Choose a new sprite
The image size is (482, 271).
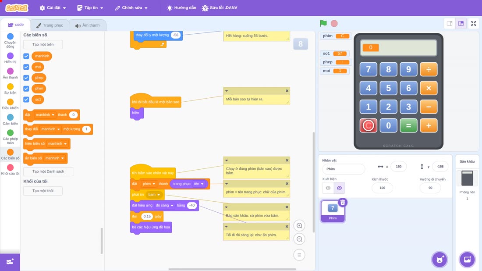tap(439, 259)
